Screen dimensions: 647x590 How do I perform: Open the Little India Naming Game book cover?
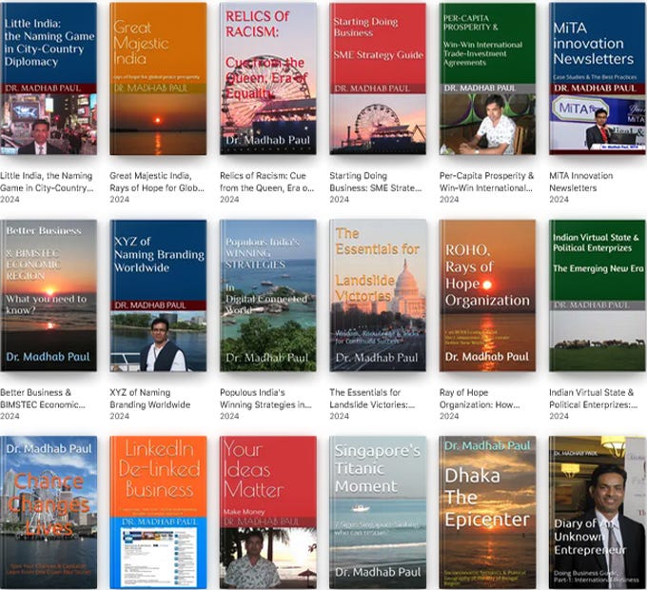[x=49, y=78]
